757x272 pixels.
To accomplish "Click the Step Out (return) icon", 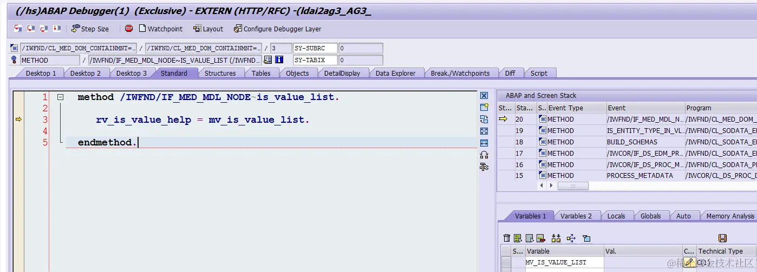I will (x=44, y=29).
